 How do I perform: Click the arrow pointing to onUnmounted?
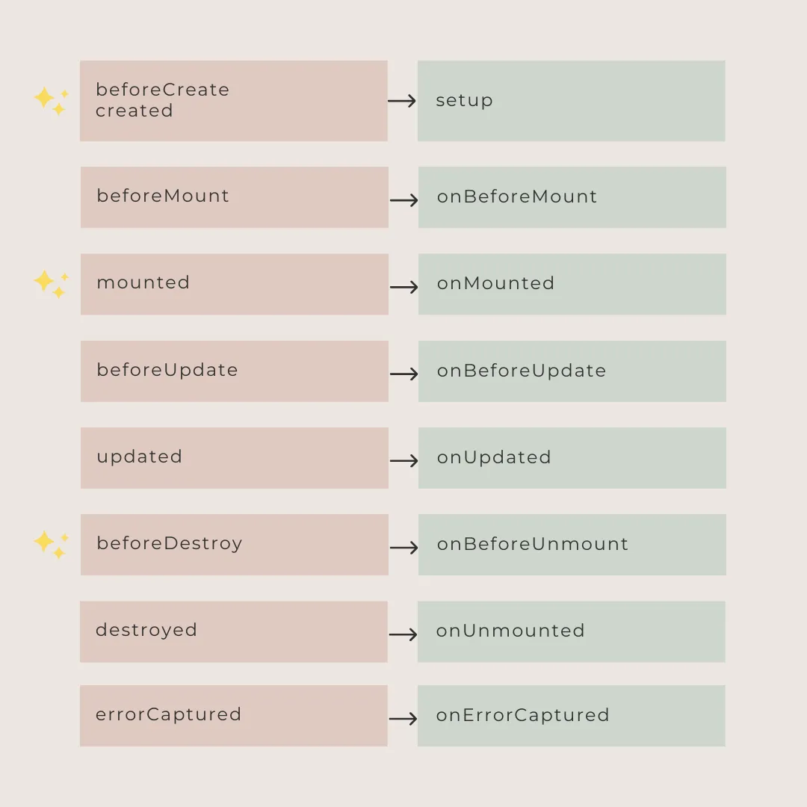tap(403, 634)
